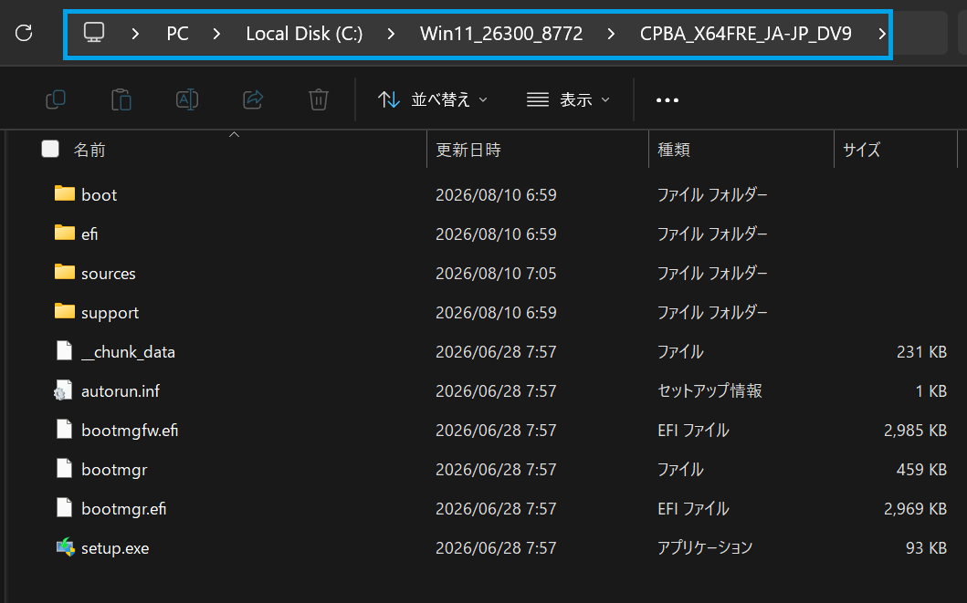Click the Share toolbar icon
The height and width of the screenshot is (603, 967).
253,99
